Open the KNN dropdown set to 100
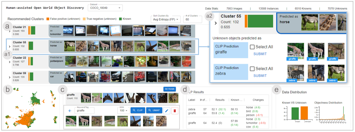The height and width of the screenshot is (132, 355). point(123,111)
